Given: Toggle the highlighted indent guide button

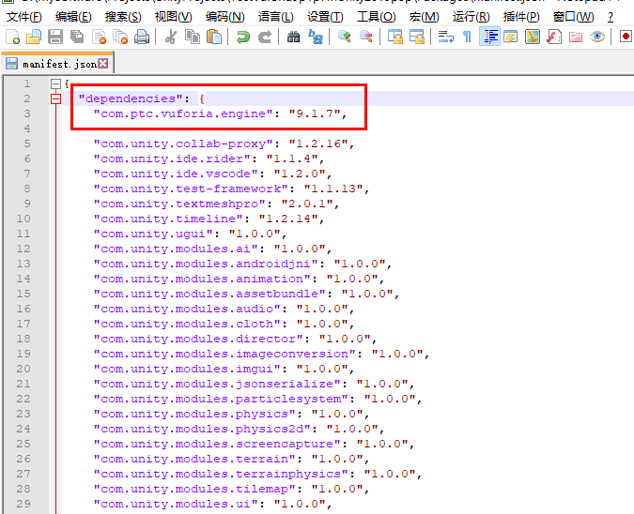Looking at the screenshot, I should [489, 38].
